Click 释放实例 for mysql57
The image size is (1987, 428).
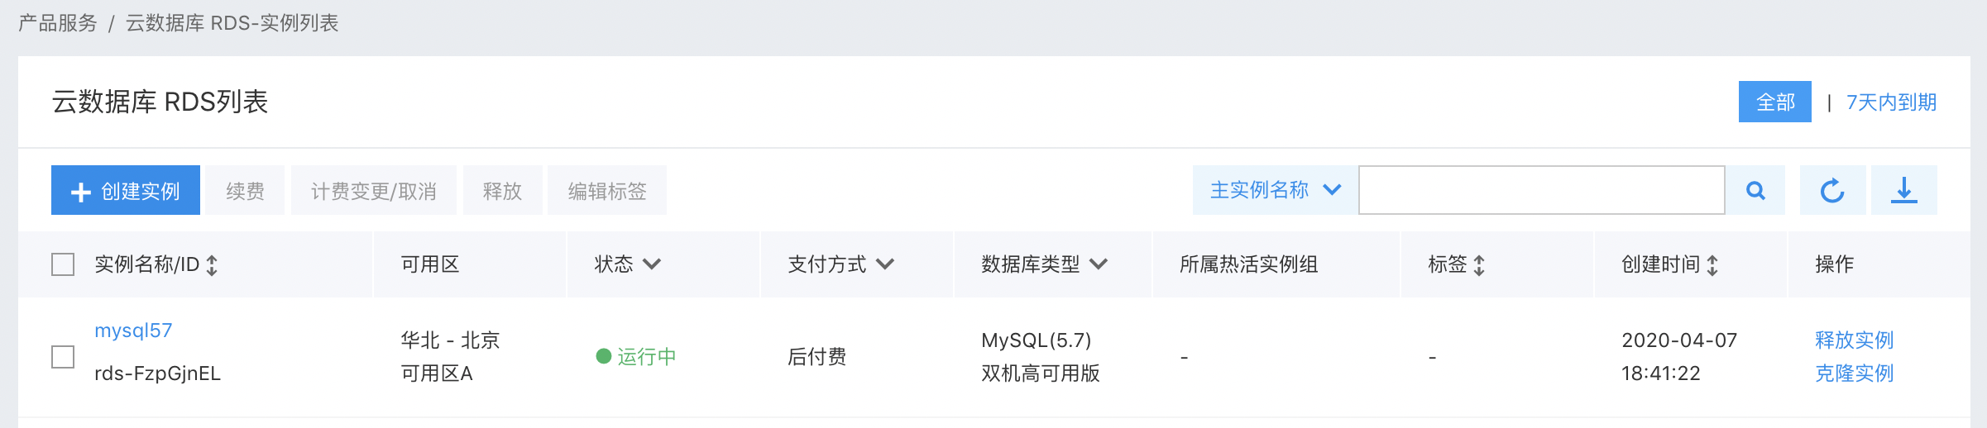(x=1854, y=340)
